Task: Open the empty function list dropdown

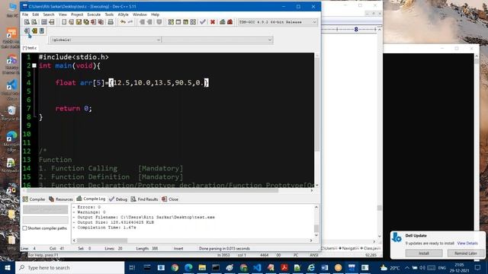Action: [x=217, y=40]
